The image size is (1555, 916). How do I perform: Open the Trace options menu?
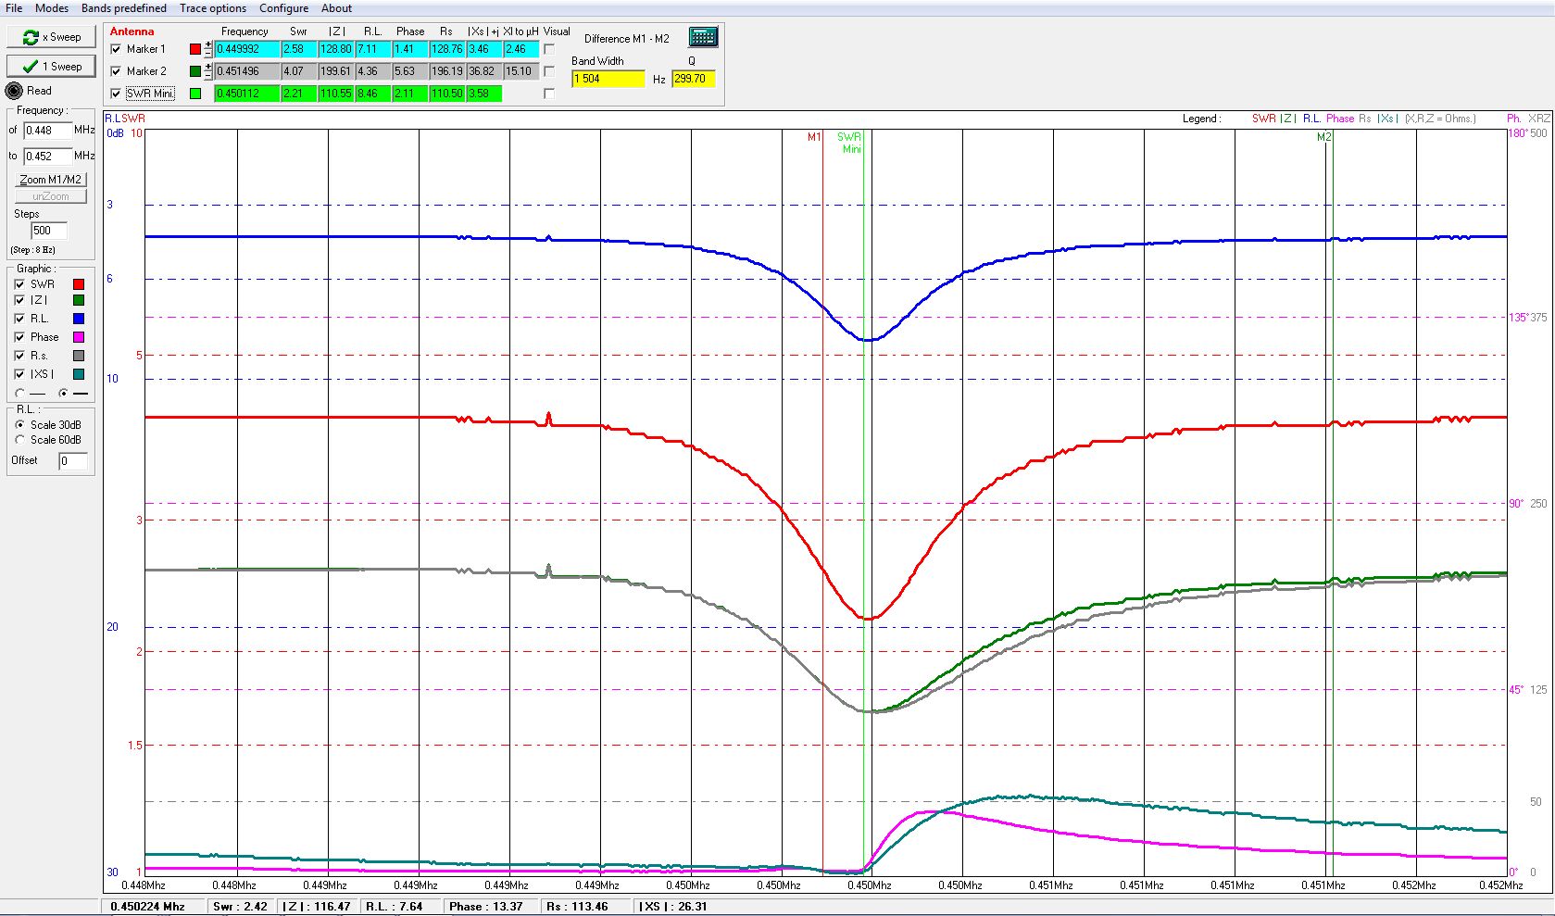coord(213,8)
